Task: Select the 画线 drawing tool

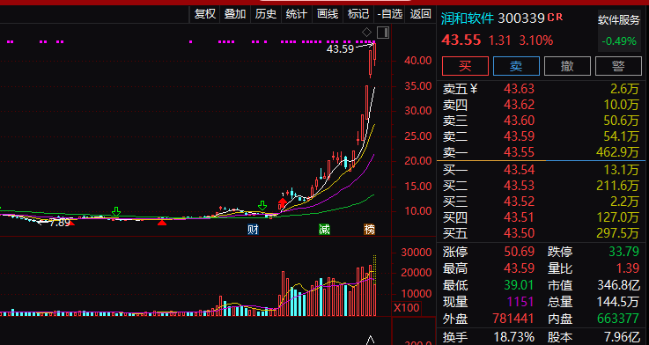Action: (328, 14)
